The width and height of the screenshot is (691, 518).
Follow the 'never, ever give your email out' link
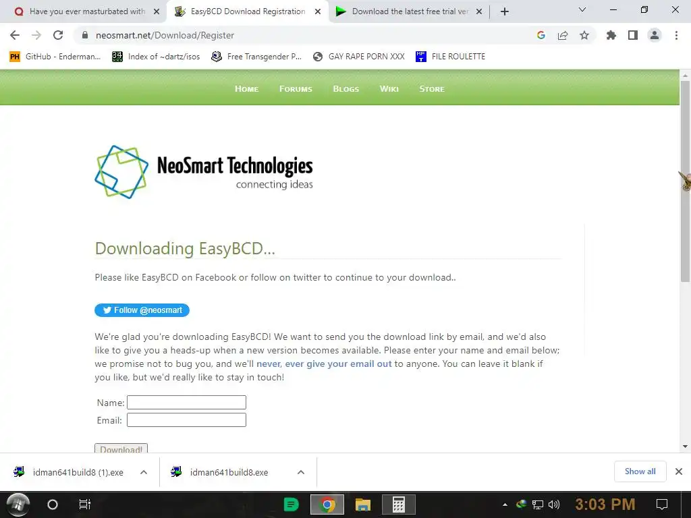324,364
